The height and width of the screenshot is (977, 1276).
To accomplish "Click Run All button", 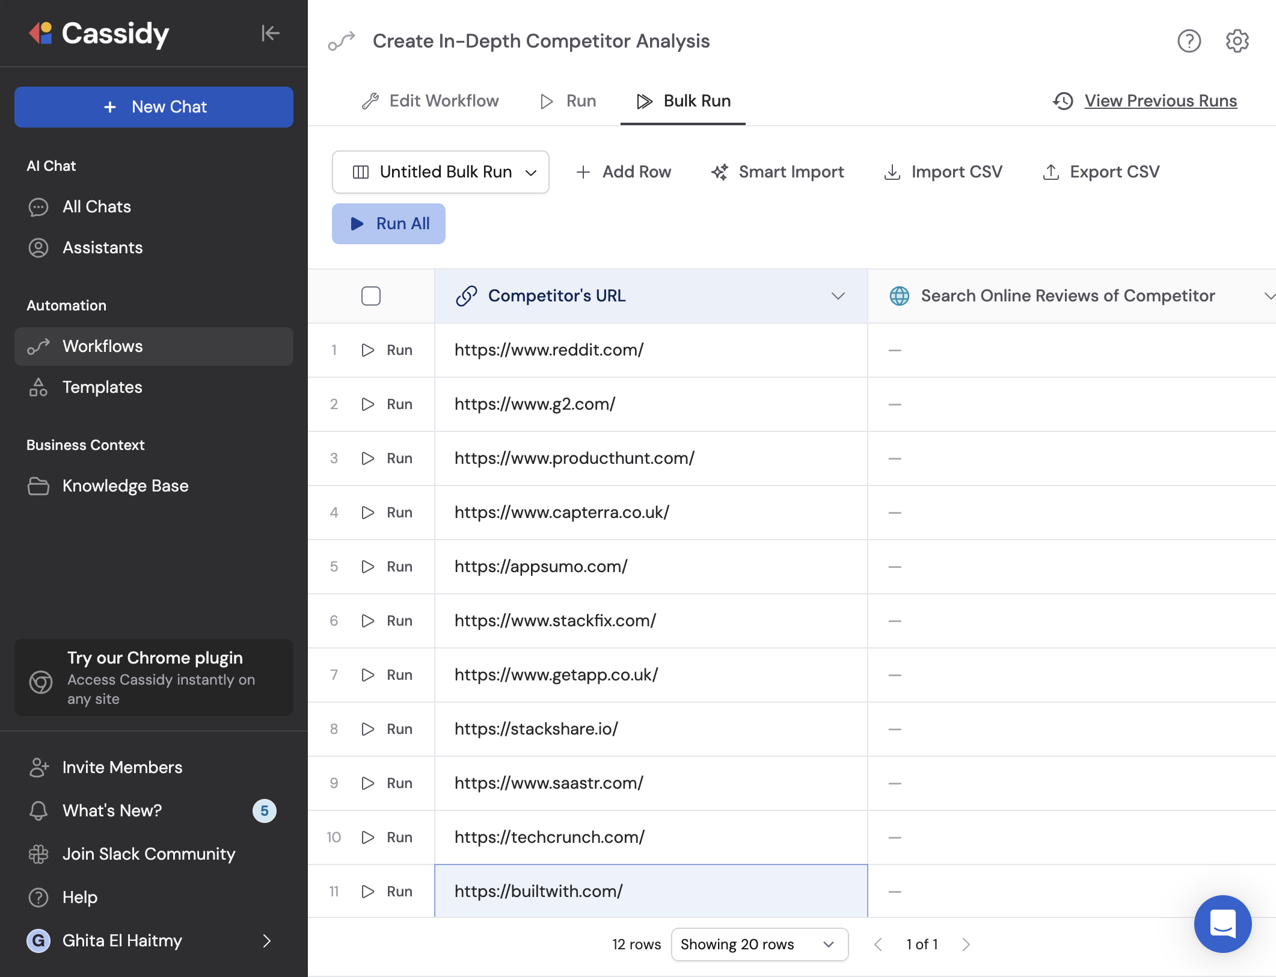I will (x=388, y=224).
